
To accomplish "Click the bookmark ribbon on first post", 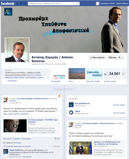I will [59, 96].
